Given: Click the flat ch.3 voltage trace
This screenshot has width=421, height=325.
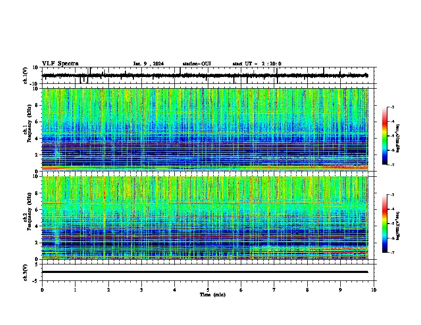Looking at the screenshot, I should (x=205, y=272).
